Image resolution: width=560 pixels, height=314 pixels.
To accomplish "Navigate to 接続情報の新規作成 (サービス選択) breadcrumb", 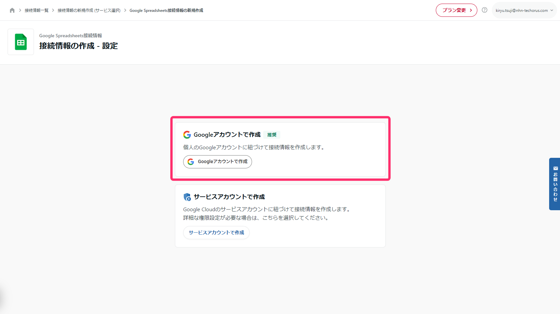I will click(89, 11).
